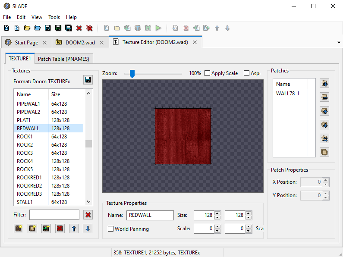This screenshot has width=343, height=257.
Task: Click the Replace Patch icon
Action: coord(325,138)
